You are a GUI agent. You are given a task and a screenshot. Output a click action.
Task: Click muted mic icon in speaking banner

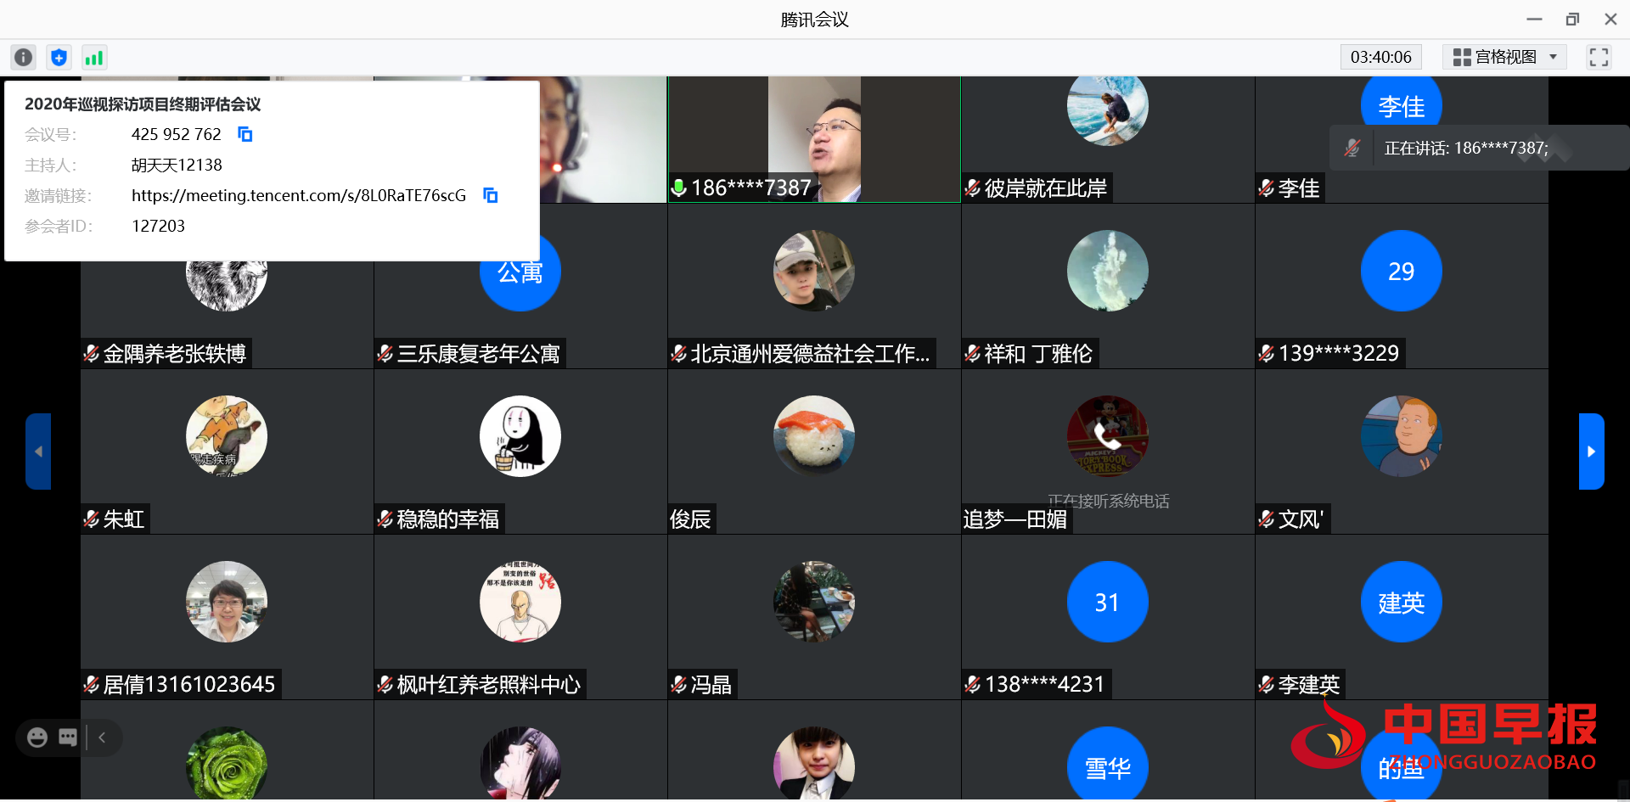pos(1352,149)
